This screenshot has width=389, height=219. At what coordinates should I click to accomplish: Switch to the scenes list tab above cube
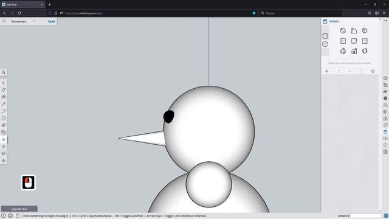(325, 36)
